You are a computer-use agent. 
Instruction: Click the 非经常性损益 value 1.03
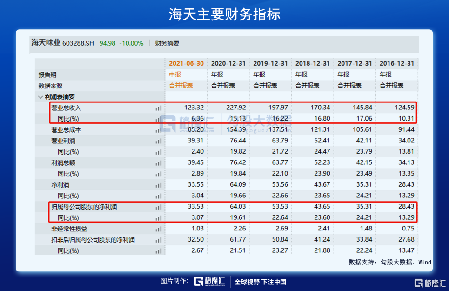[198, 228]
